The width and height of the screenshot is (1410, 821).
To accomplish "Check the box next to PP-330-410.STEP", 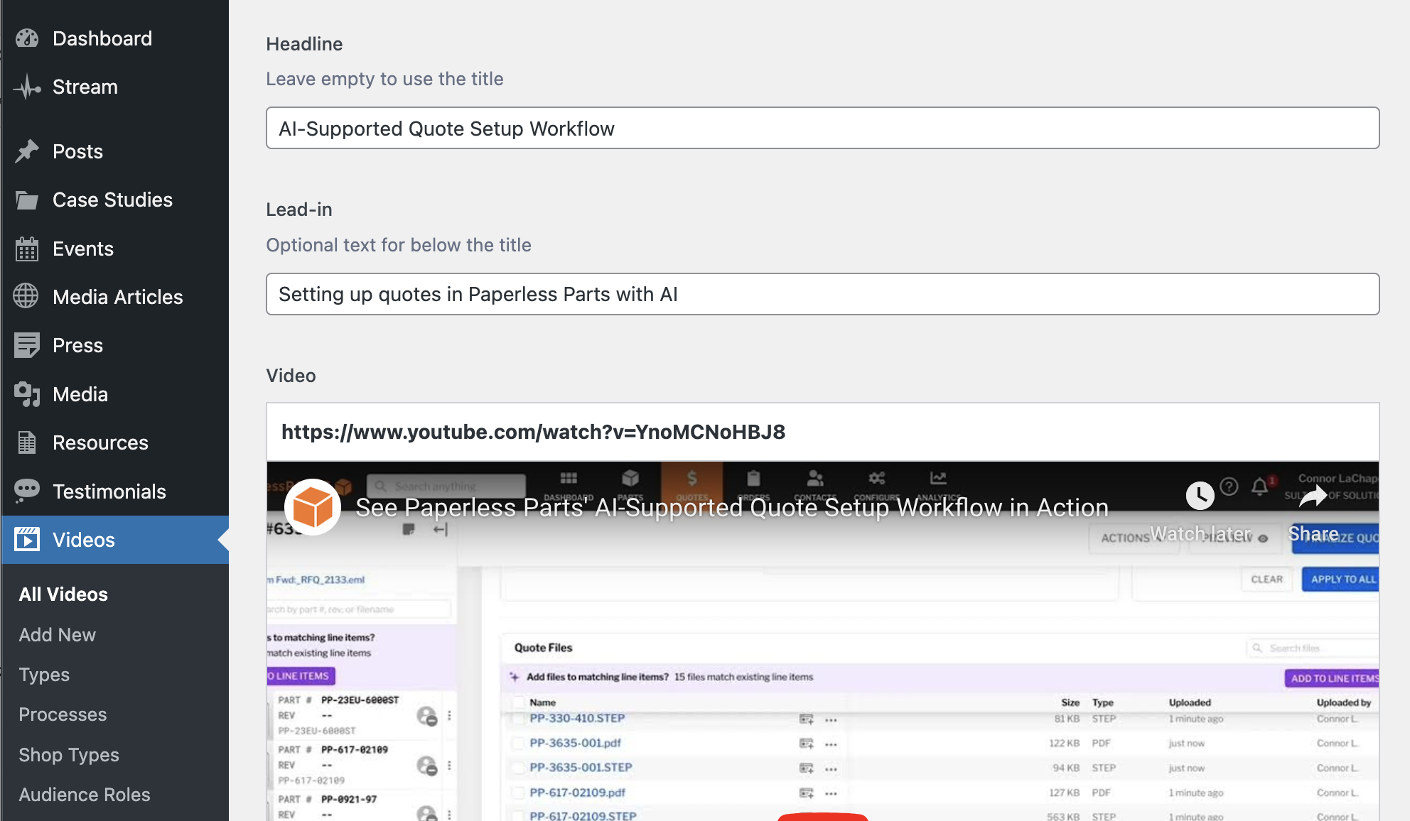I will tap(517, 719).
